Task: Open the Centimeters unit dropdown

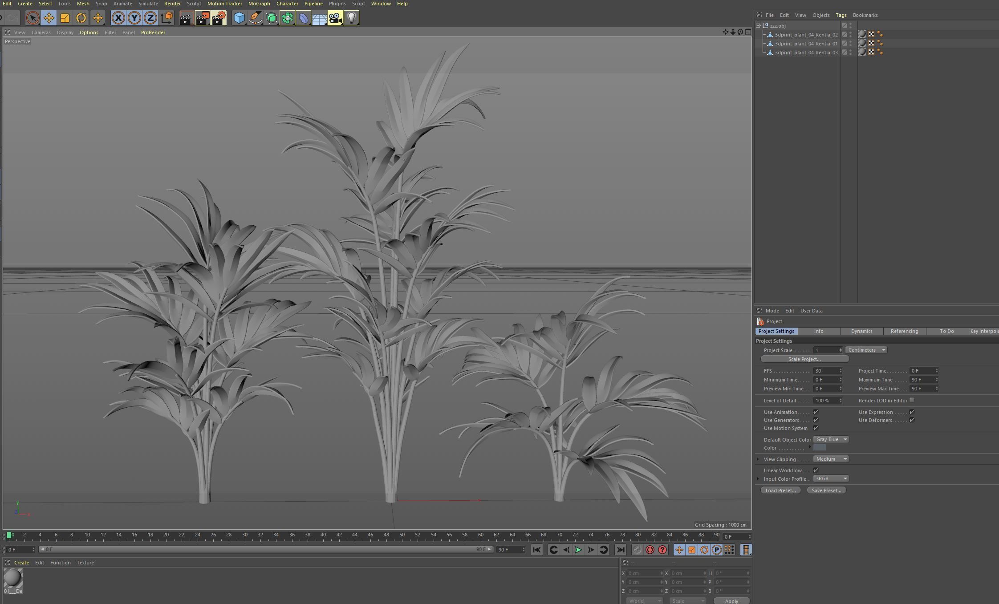Action: (x=866, y=350)
